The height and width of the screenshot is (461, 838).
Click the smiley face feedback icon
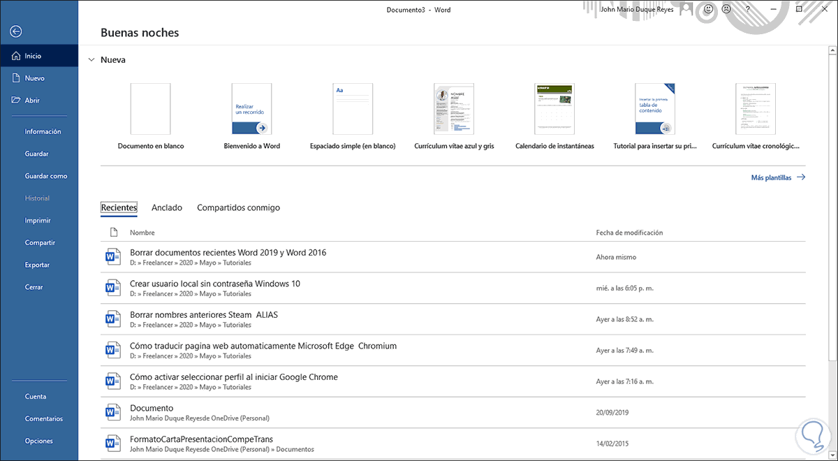708,10
